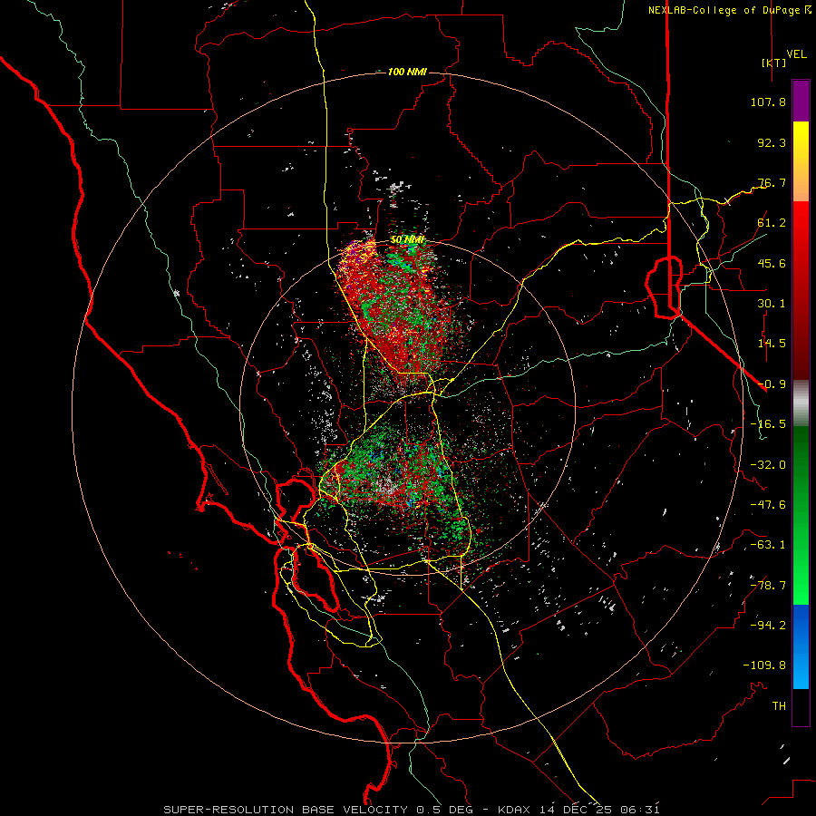Click the -0.9 legend value
Screen dimensions: 816x816
click(x=772, y=384)
